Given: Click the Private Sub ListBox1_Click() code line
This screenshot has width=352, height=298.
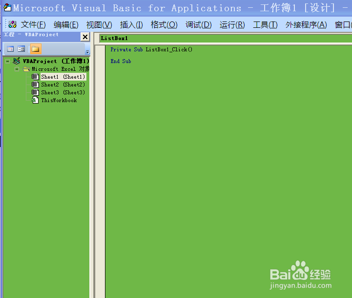Looking at the screenshot, I should (x=151, y=49).
